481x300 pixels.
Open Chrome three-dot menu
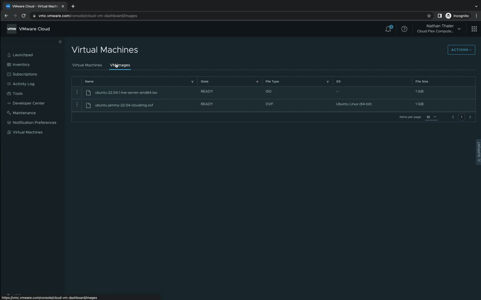[476, 15]
